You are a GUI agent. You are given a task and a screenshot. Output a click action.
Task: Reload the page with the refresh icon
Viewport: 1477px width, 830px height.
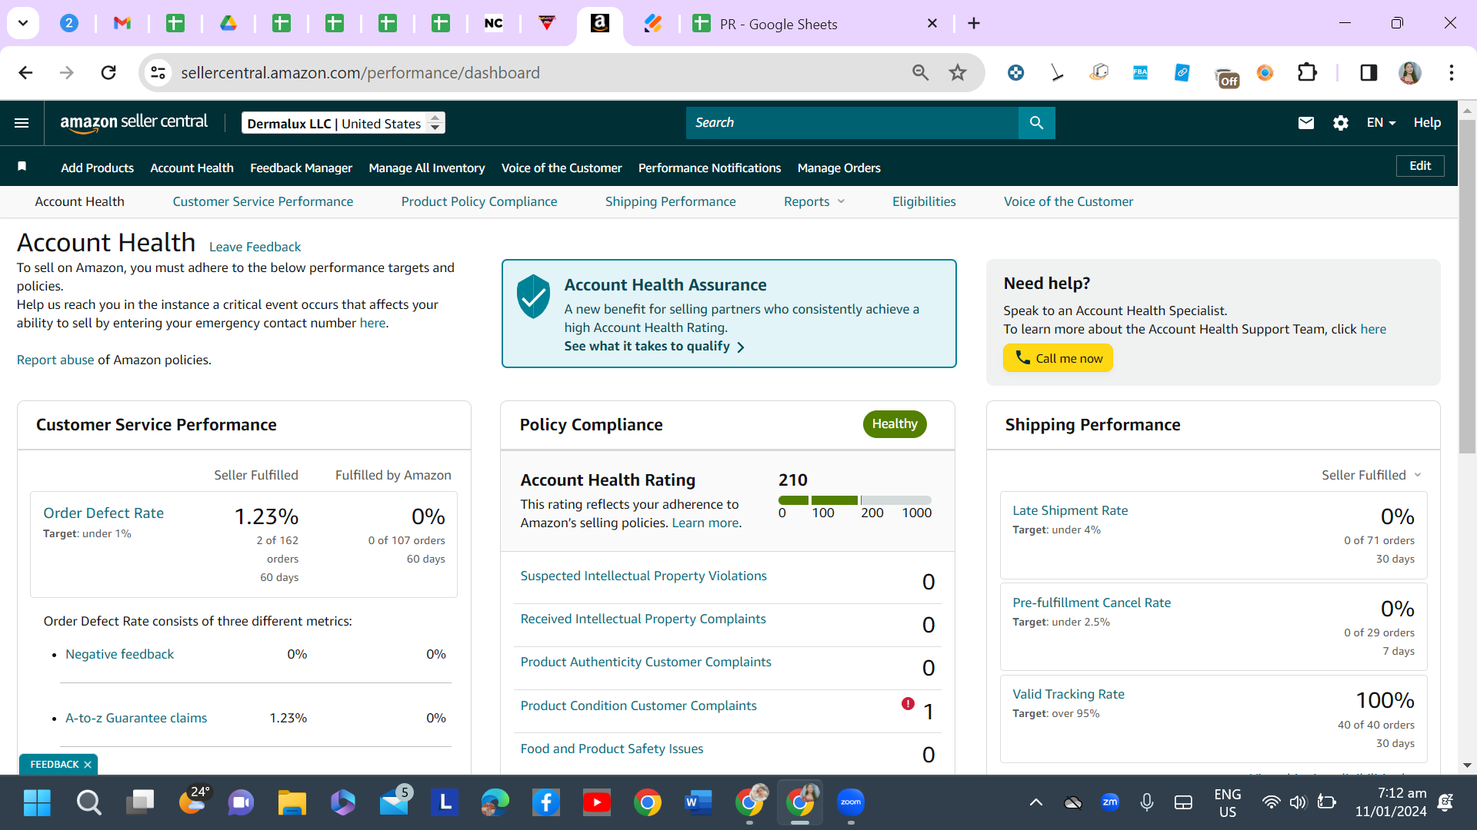point(108,72)
